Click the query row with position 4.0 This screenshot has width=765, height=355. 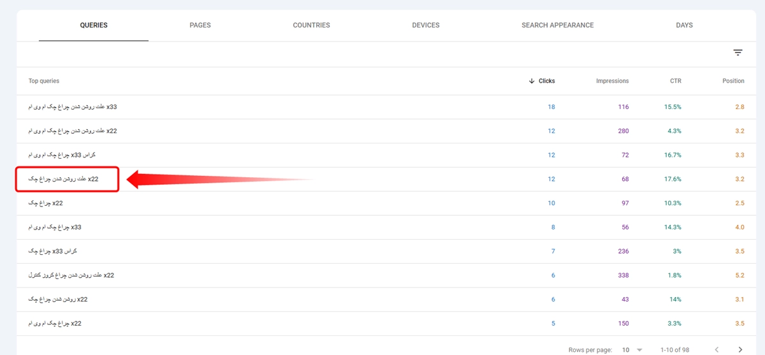55,227
